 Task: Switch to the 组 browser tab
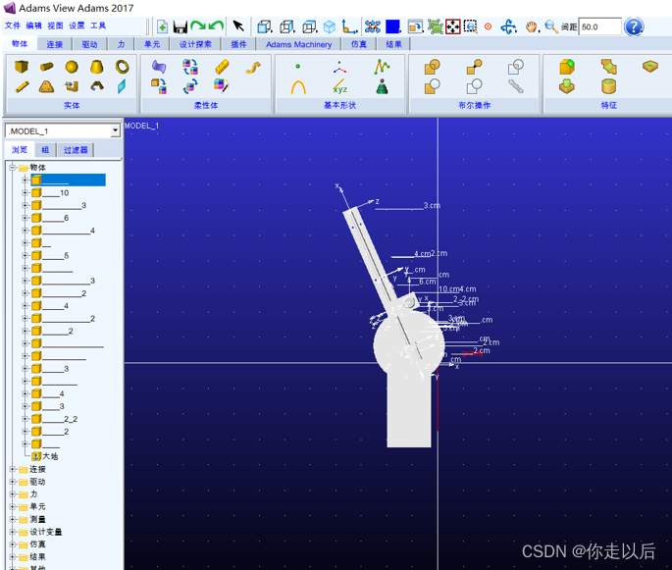45,150
